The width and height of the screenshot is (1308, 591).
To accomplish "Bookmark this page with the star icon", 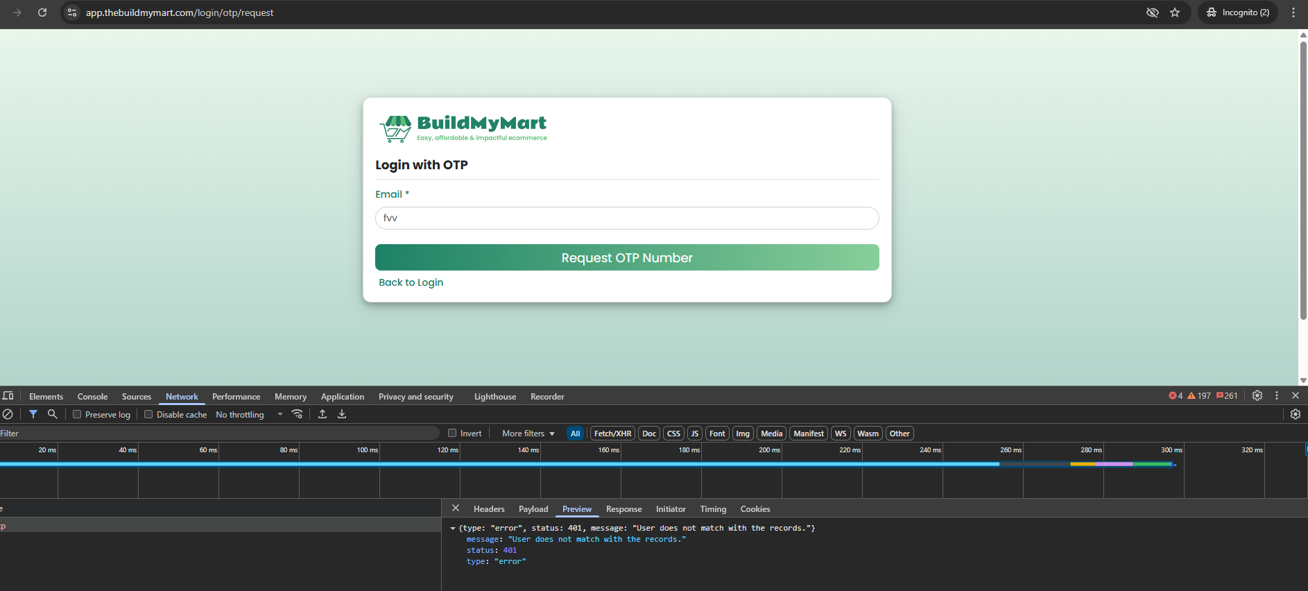I will (1175, 12).
